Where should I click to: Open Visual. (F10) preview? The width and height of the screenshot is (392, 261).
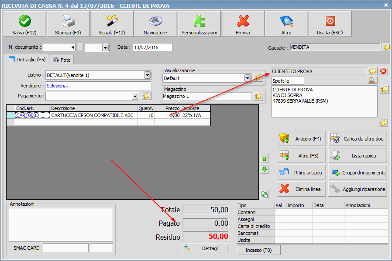(112, 24)
